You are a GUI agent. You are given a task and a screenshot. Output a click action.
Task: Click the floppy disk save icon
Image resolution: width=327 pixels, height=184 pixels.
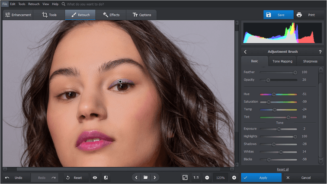pyautogui.click(x=269, y=15)
